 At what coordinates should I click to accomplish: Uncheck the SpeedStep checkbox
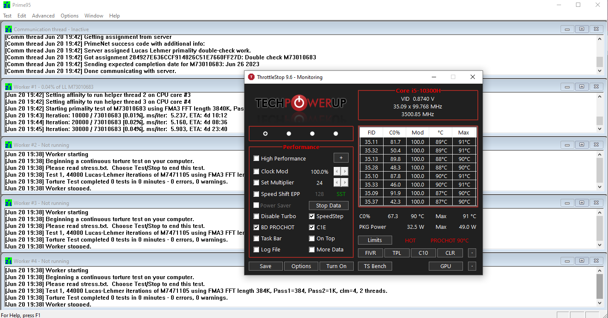[x=312, y=216]
